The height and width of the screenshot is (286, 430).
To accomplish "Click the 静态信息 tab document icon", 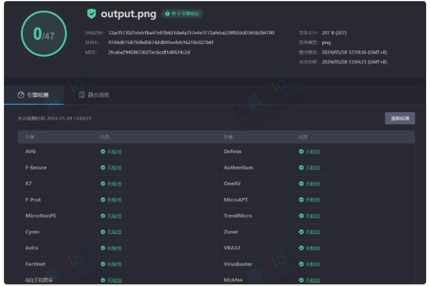I will [x=82, y=95].
